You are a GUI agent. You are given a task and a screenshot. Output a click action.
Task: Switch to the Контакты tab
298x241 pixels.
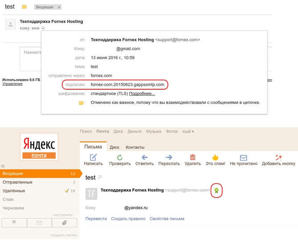coord(135,147)
